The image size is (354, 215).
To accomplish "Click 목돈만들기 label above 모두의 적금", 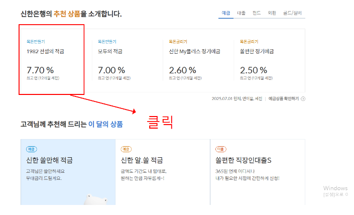I will point(107,42).
